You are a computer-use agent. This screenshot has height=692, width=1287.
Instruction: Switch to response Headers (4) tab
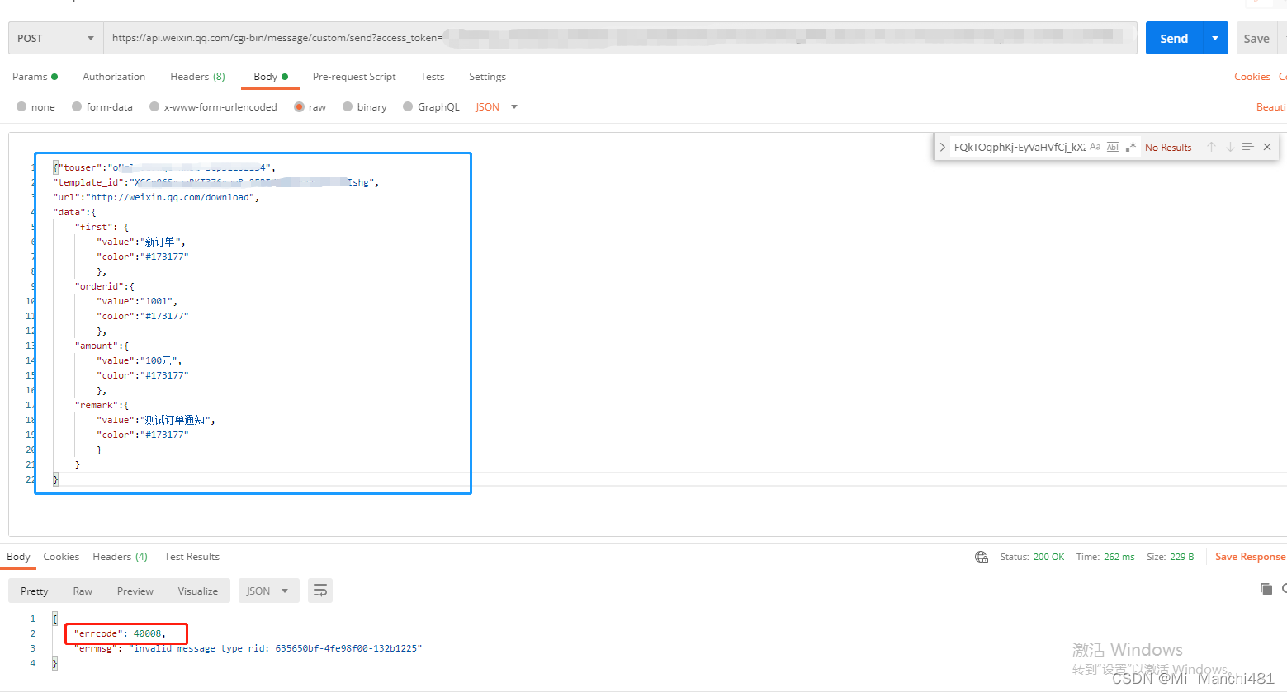click(120, 557)
